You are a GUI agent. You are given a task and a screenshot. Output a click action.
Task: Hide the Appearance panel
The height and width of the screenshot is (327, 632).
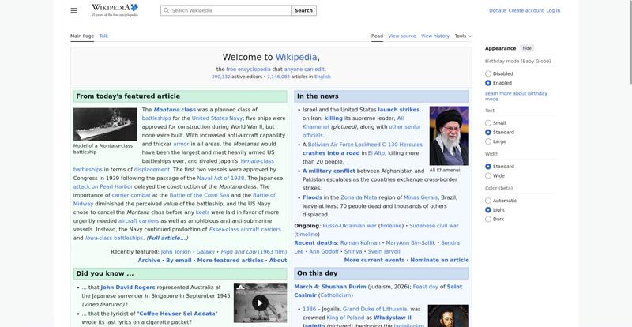coord(527,48)
